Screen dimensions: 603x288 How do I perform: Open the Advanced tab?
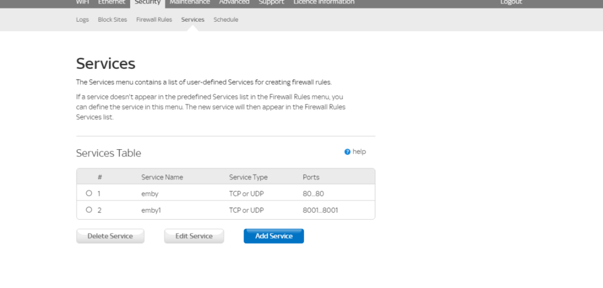pos(234,2)
